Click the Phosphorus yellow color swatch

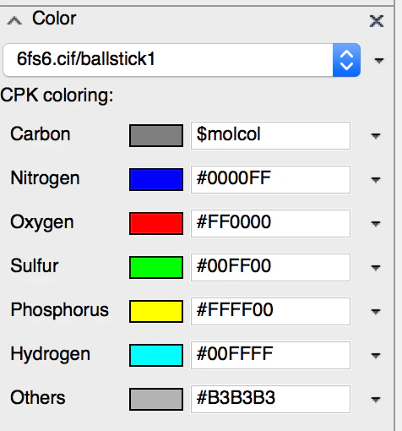click(156, 311)
